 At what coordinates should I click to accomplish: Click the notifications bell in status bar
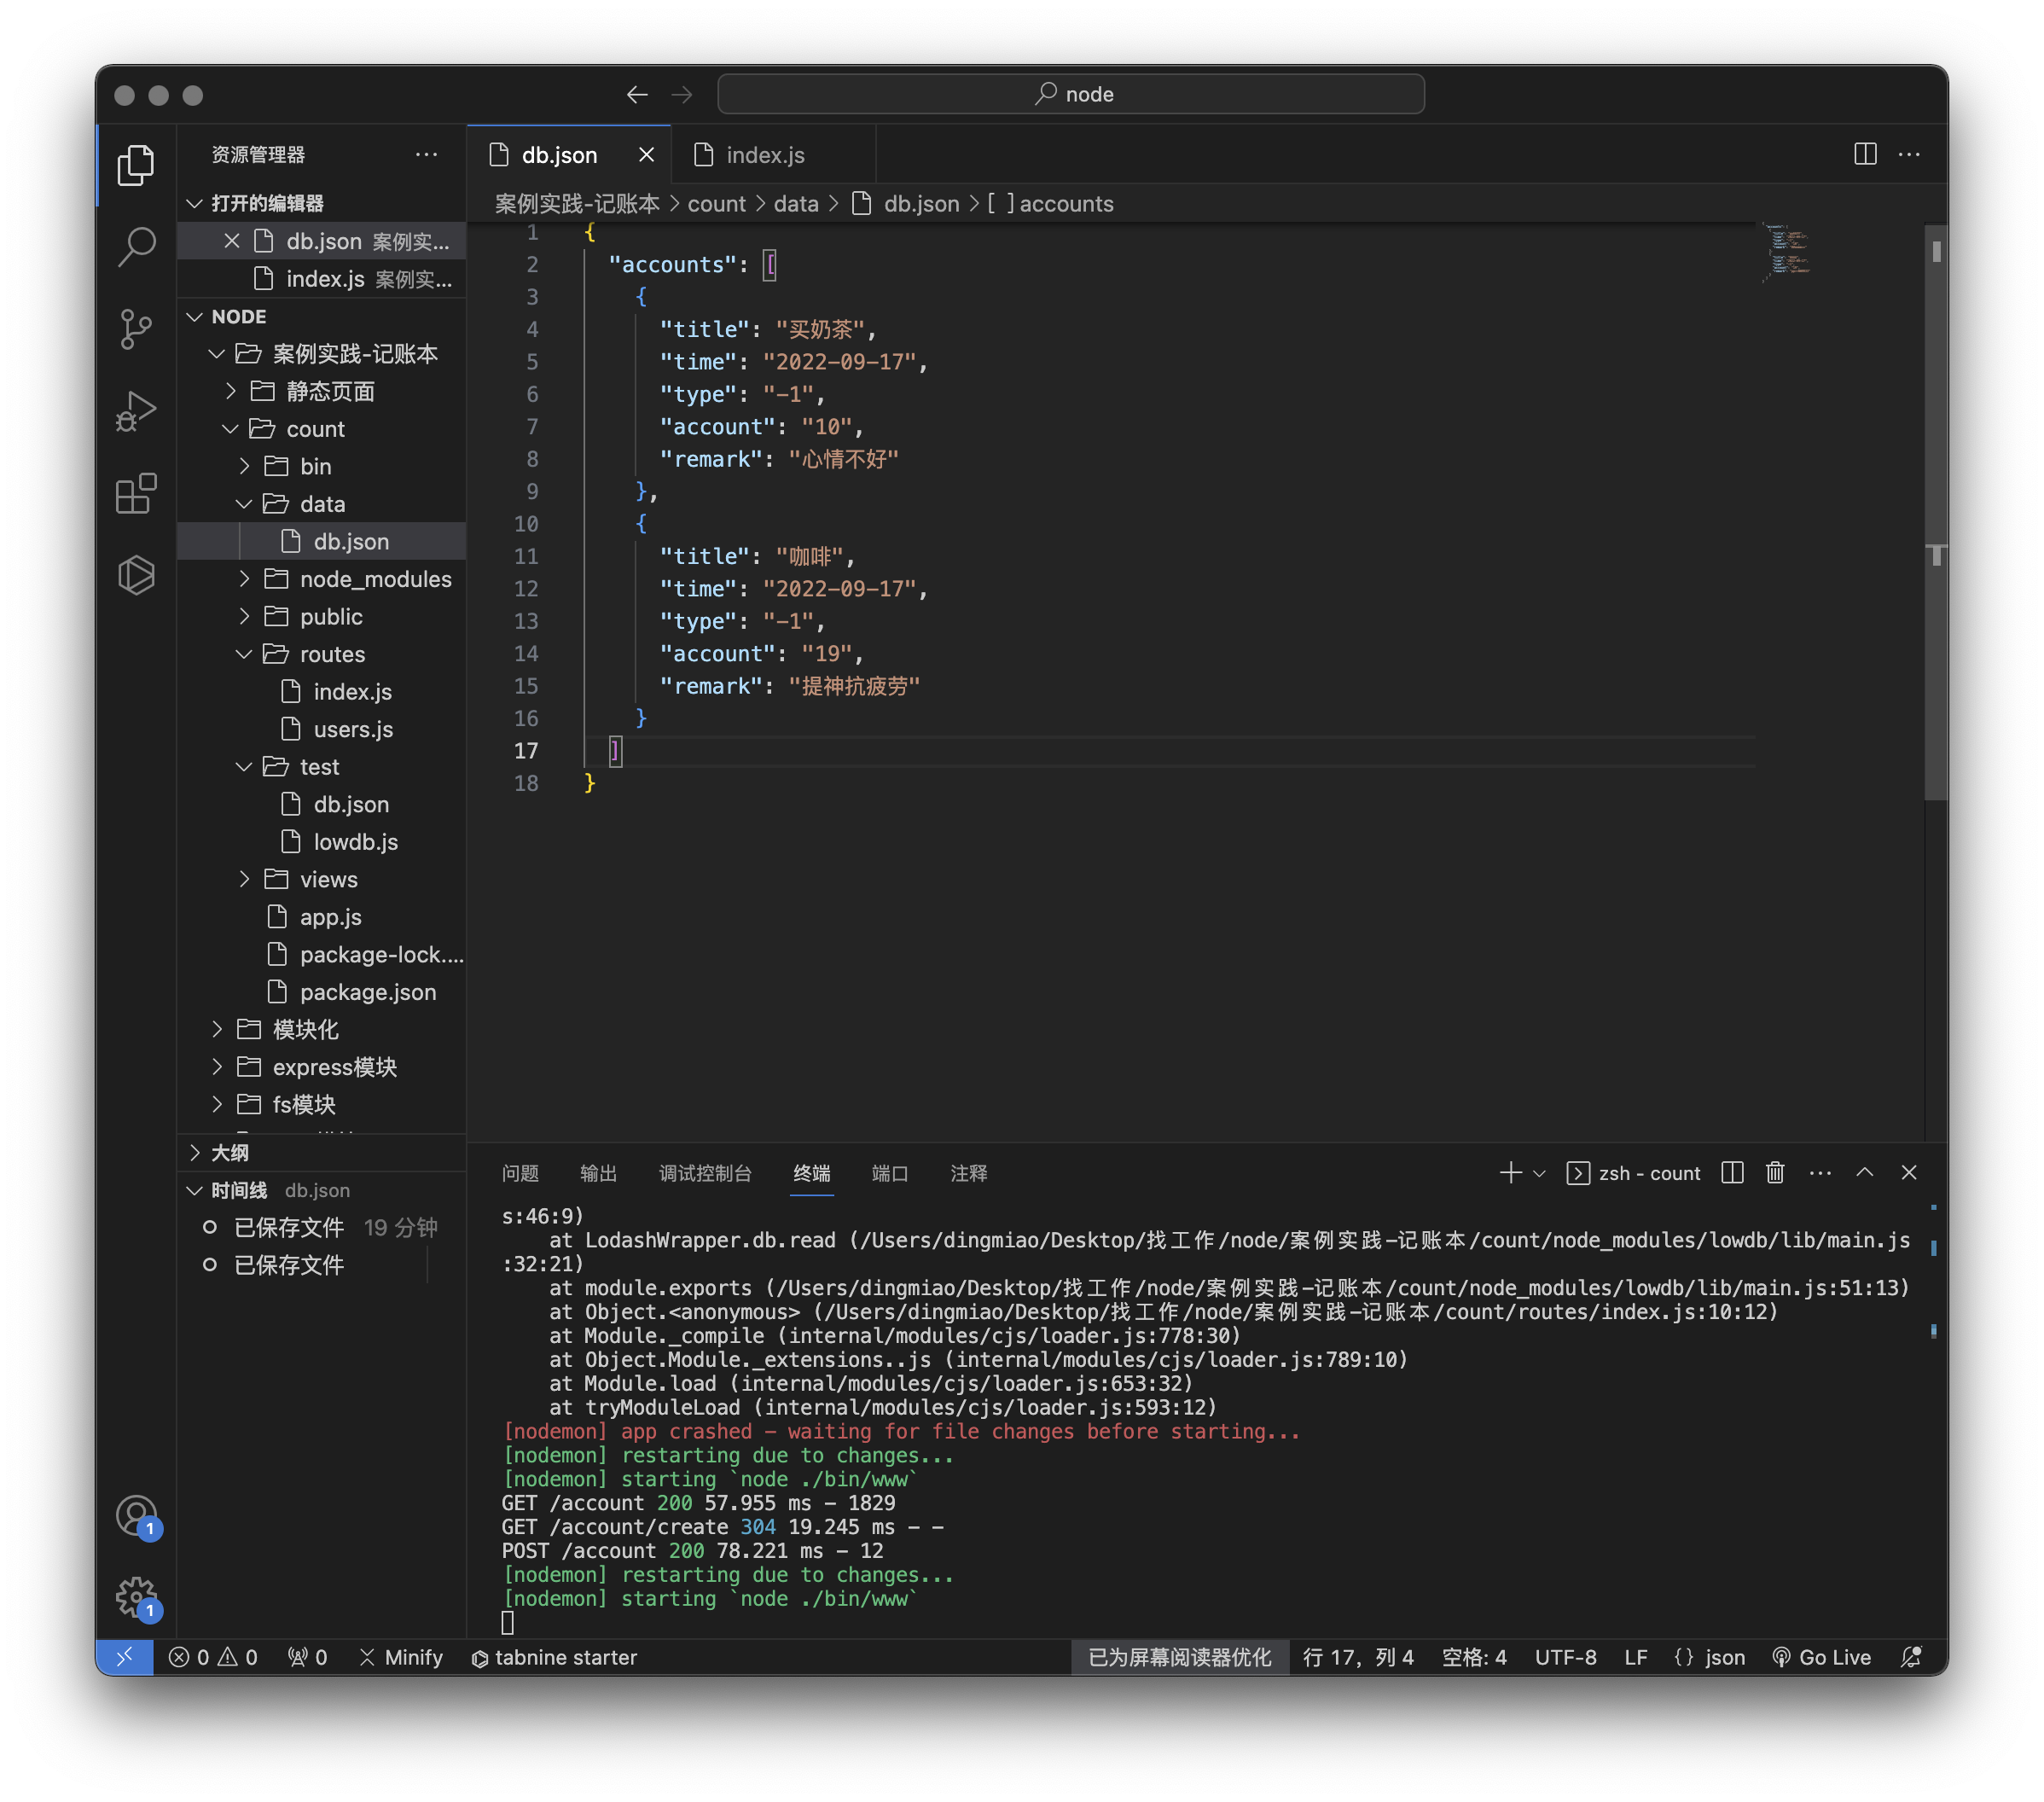coord(1912,1657)
